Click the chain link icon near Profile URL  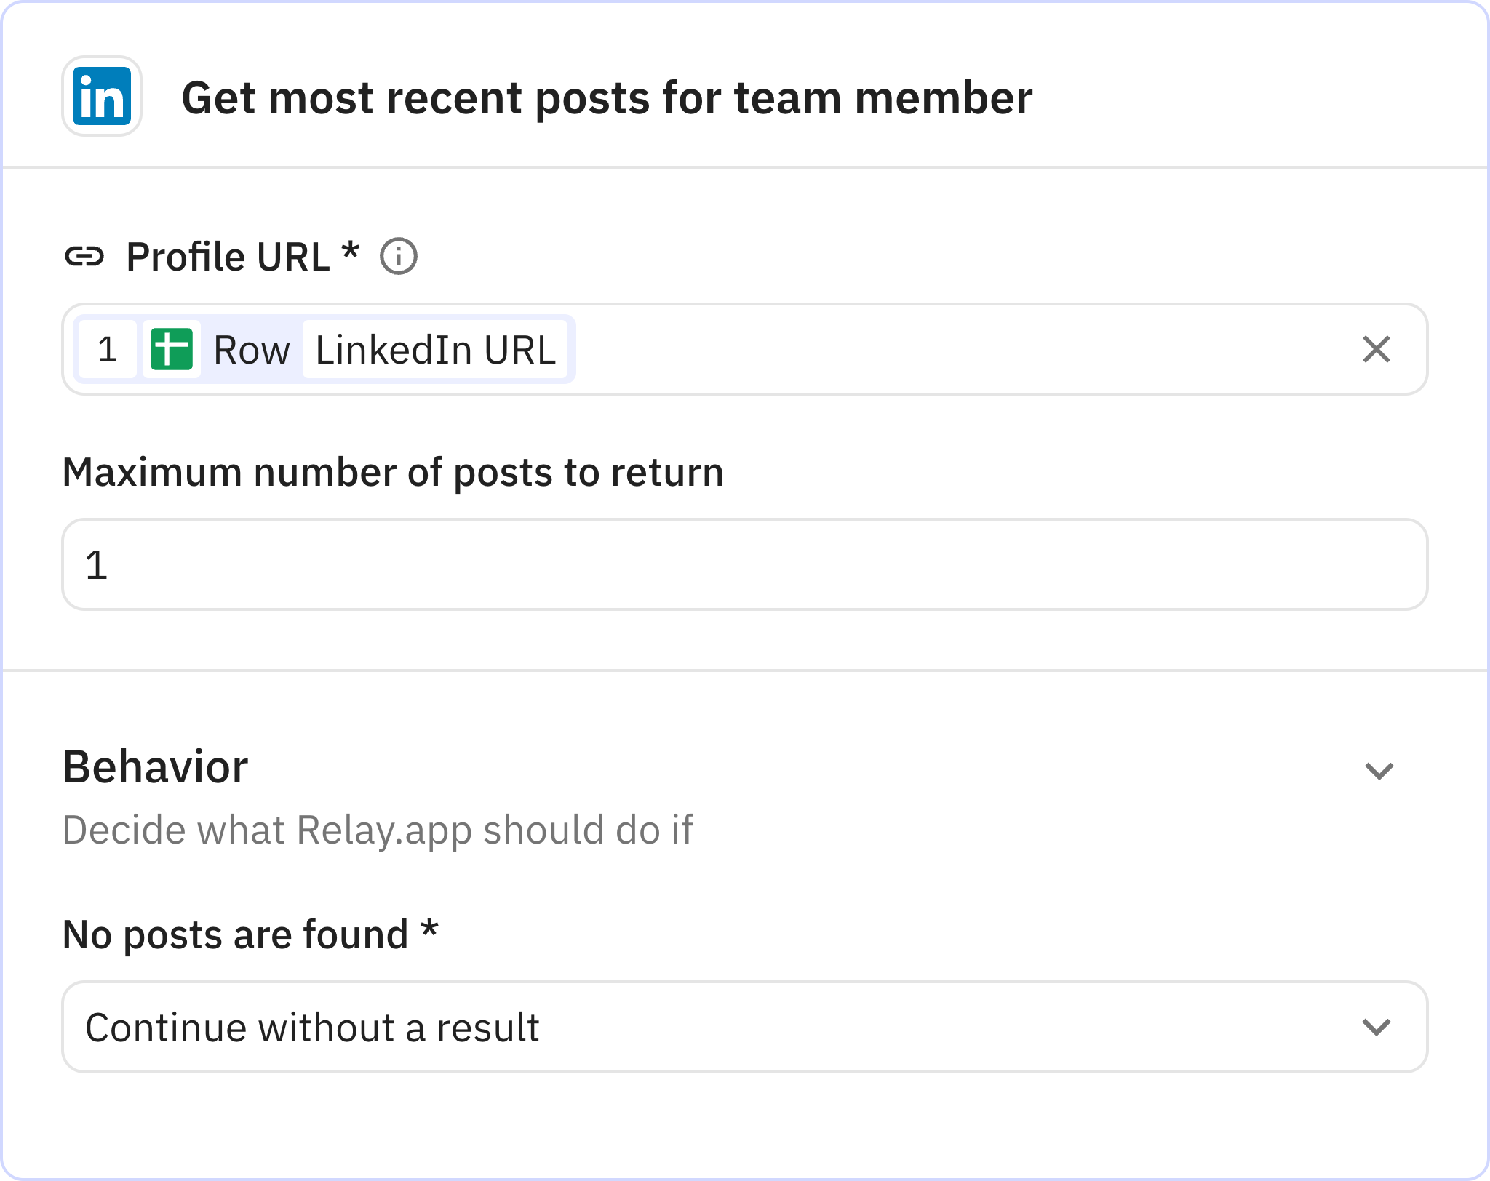84,257
